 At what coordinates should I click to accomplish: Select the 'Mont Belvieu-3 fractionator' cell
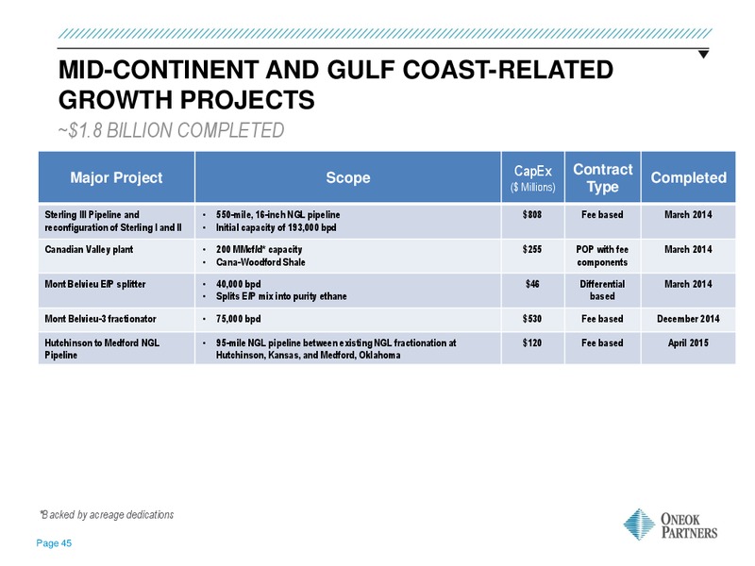116,319
